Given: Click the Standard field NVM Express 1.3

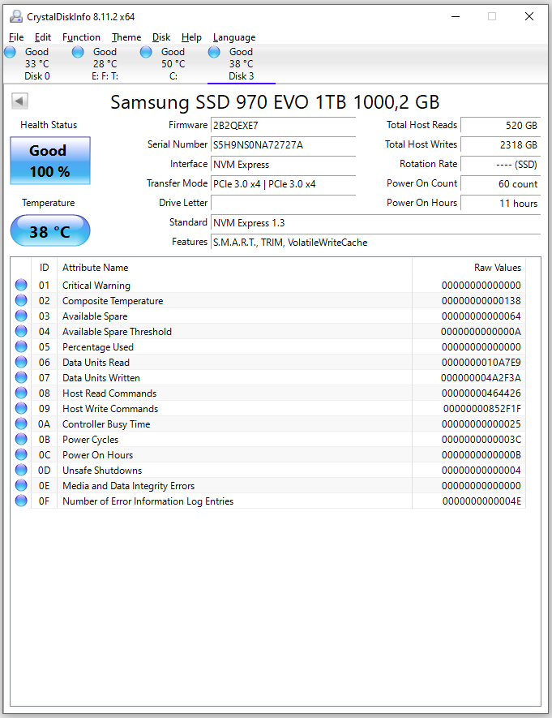Looking at the screenshot, I should click(375, 222).
